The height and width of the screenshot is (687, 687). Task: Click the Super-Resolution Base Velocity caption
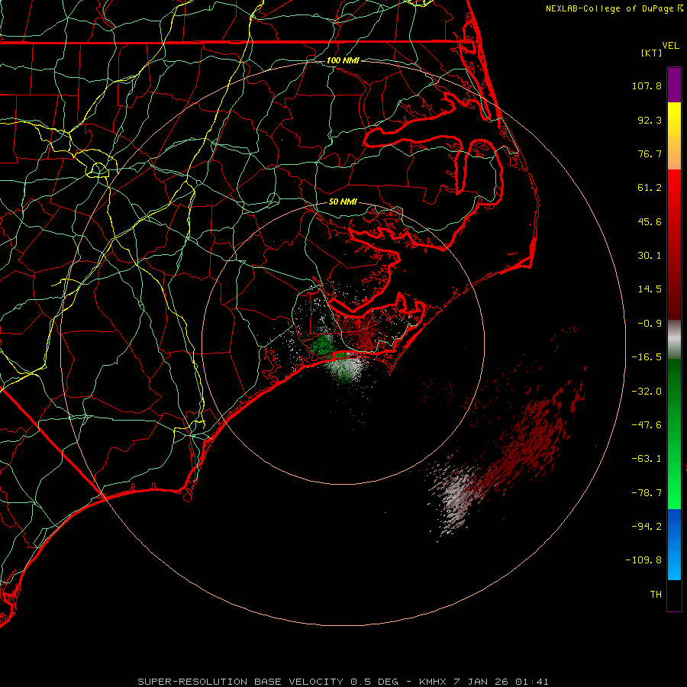[343, 682]
